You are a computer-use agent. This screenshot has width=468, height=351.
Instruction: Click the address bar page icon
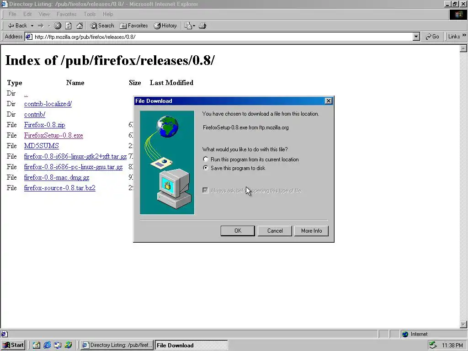[29, 37]
